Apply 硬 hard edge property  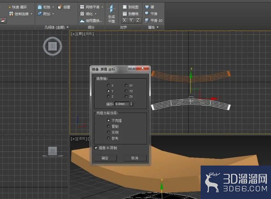pos(150,7)
